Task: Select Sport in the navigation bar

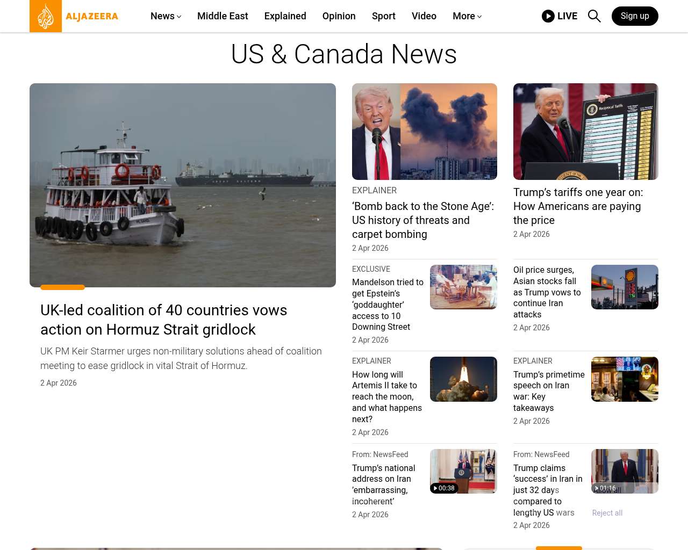Action: coord(383,16)
